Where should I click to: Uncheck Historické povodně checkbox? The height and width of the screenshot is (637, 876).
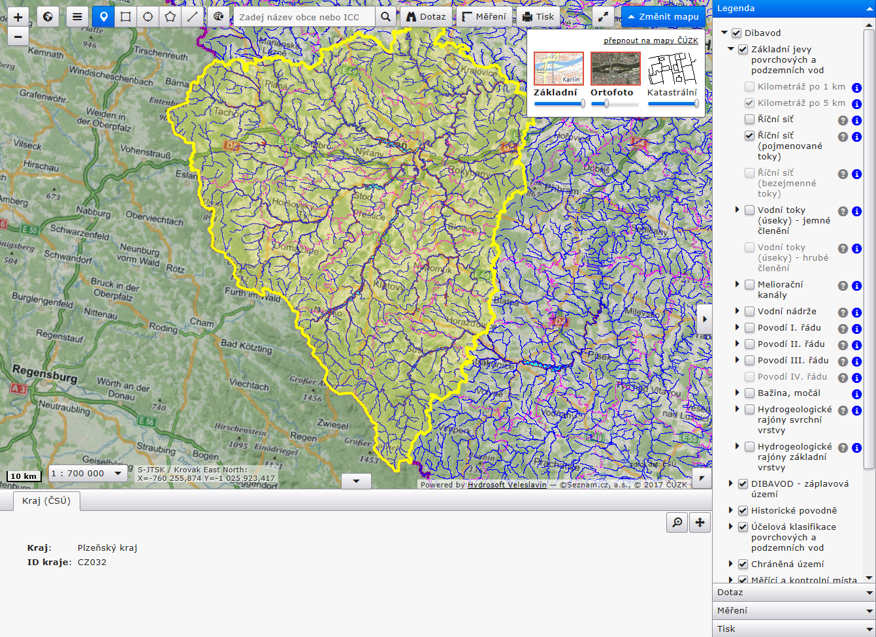click(743, 510)
